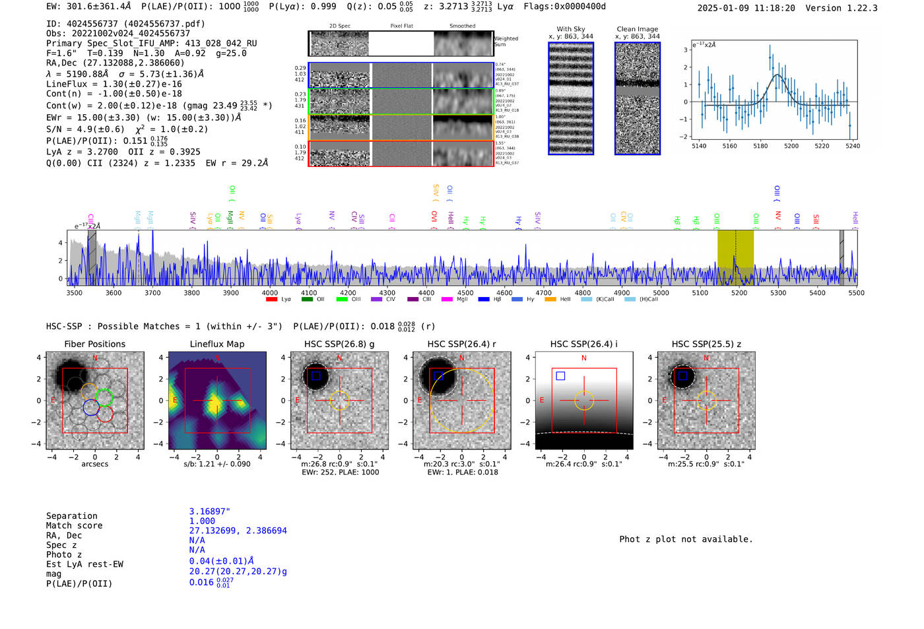The width and height of the screenshot is (924, 629).
Task: Click the 'Obs: 20221002v024_4024556737' line
Action: 118,34
